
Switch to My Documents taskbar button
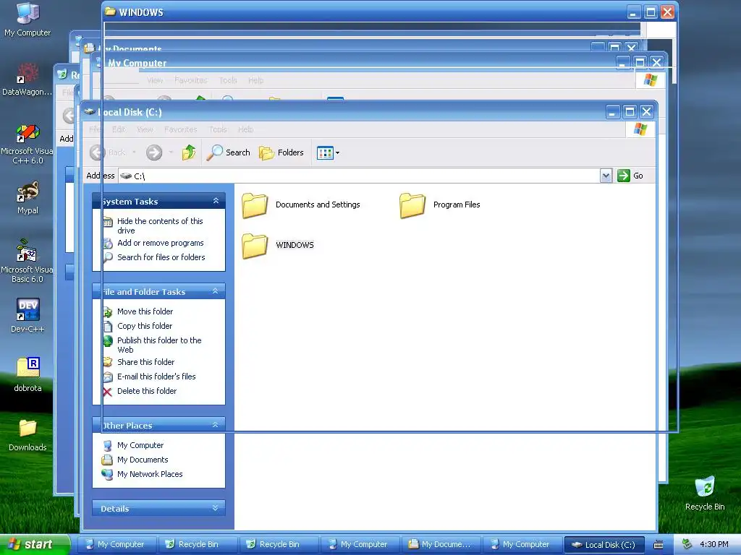pos(441,545)
